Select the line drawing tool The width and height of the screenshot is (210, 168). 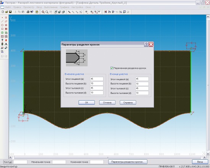[x=2, y=21]
